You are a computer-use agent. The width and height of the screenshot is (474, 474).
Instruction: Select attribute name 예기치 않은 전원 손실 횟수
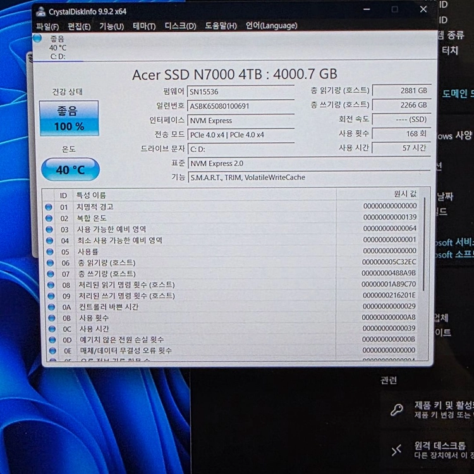pyautogui.click(x=122, y=339)
